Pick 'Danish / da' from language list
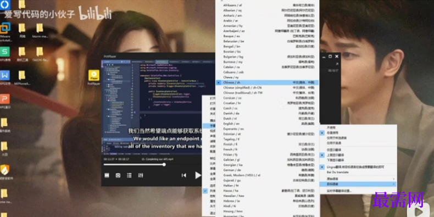 click(268, 114)
